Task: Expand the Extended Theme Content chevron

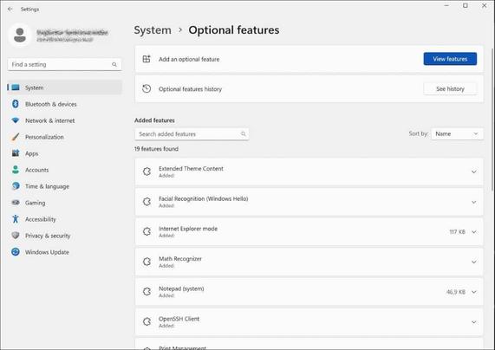Action: (x=474, y=172)
